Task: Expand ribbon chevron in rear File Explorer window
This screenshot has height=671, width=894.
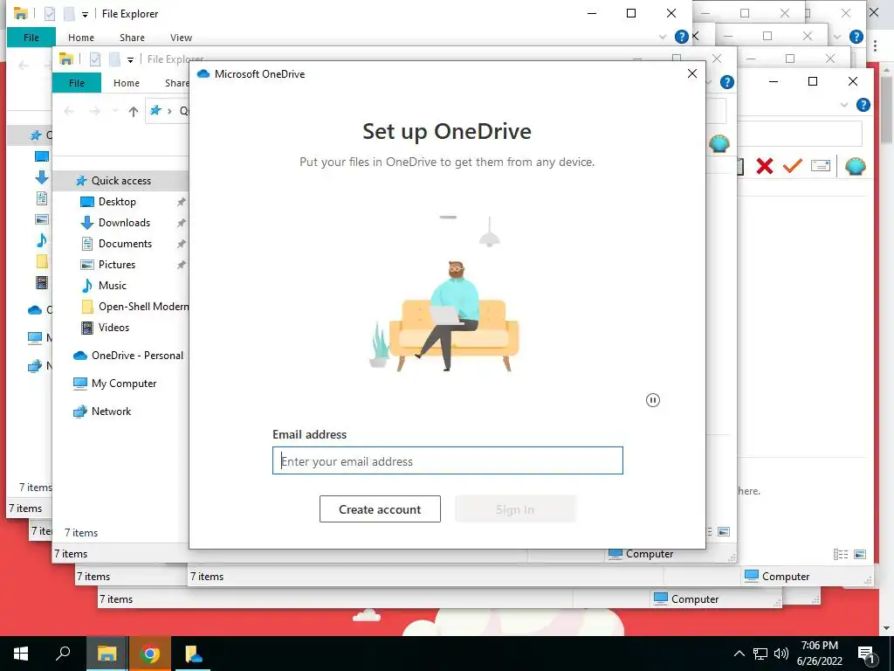Action: click(x=662, y=37)
